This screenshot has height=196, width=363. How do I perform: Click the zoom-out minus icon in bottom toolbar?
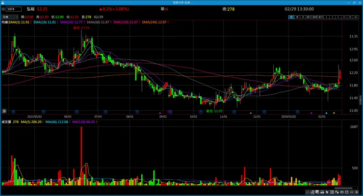(x=352, y=192)
